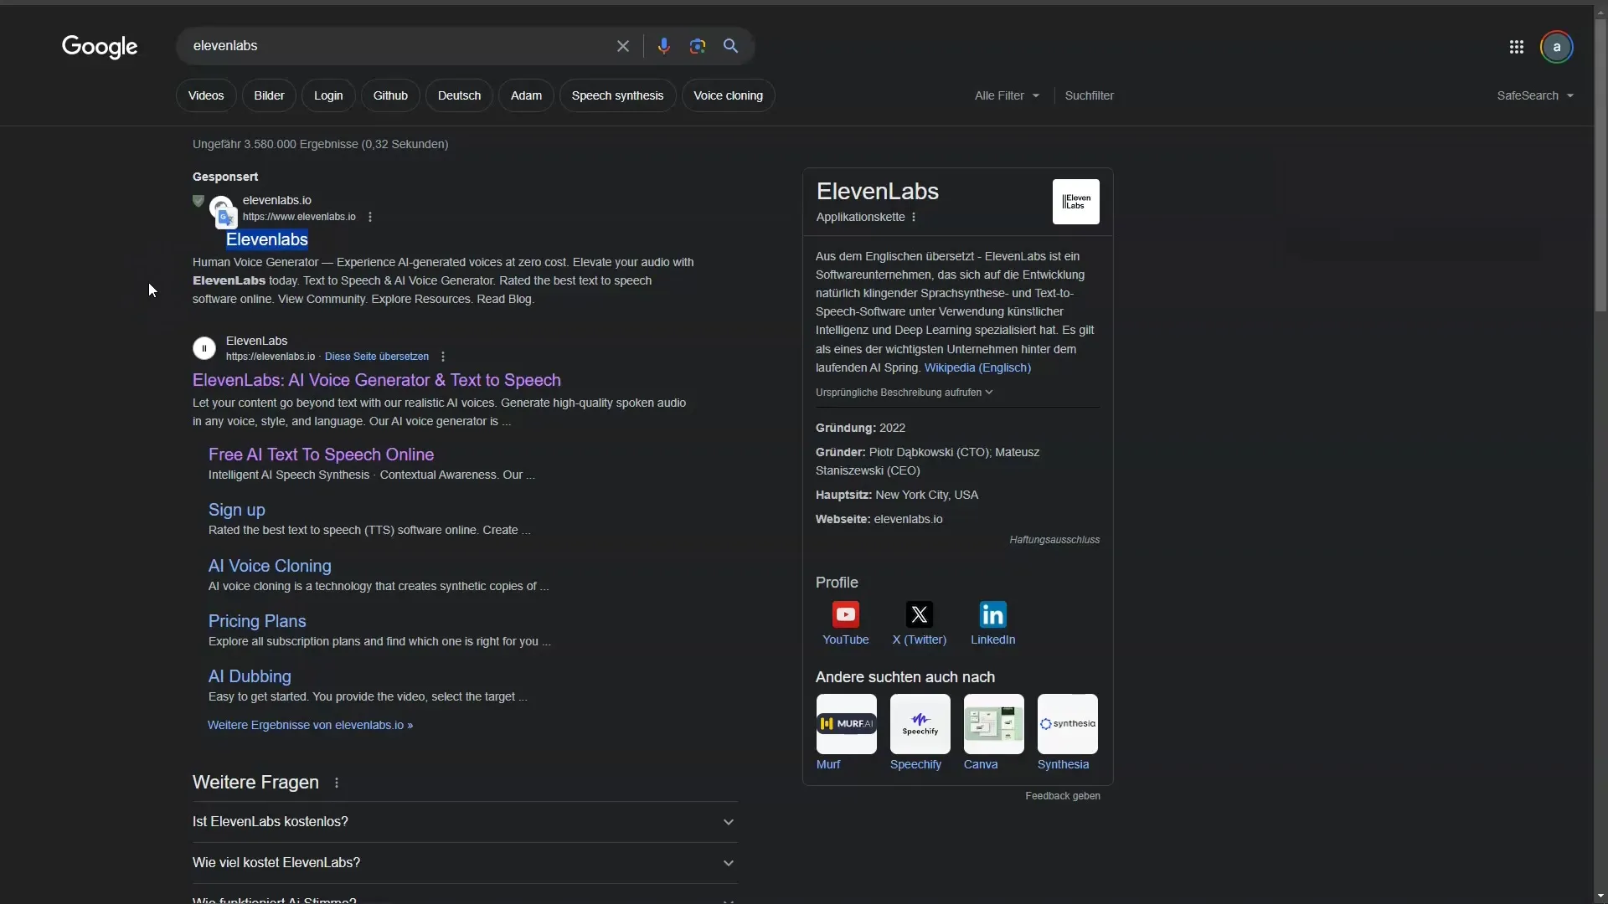Click the ElevenLabs X Twitter profile icon
Image resolution: width=1608 pixels, height=904 pixels.
(x=919, y=615)
